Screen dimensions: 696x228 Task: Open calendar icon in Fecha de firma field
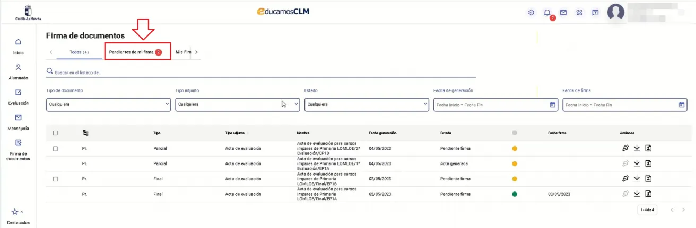coord(682,104)
